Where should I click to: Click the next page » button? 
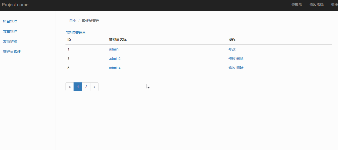(94, 87)
